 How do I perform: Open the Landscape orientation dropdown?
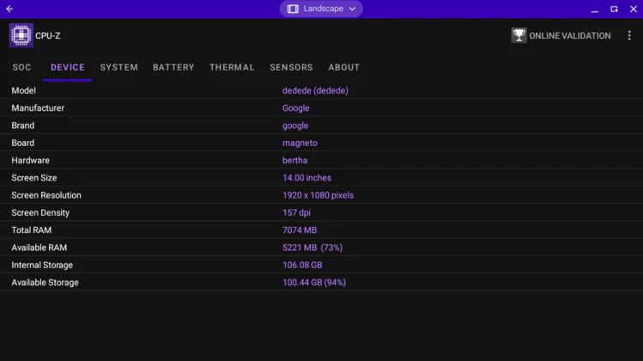(x=321, y=9)
